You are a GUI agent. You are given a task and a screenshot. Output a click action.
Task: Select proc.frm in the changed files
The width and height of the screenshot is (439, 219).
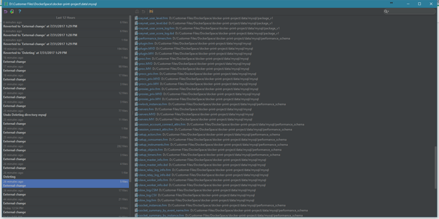[145, 59]
